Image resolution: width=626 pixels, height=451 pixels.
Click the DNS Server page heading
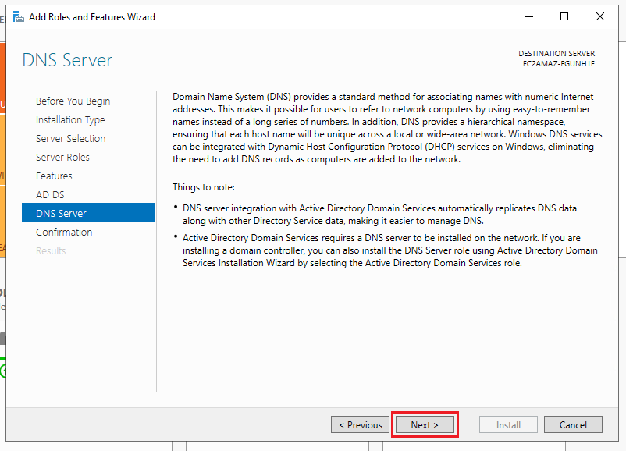67,60
